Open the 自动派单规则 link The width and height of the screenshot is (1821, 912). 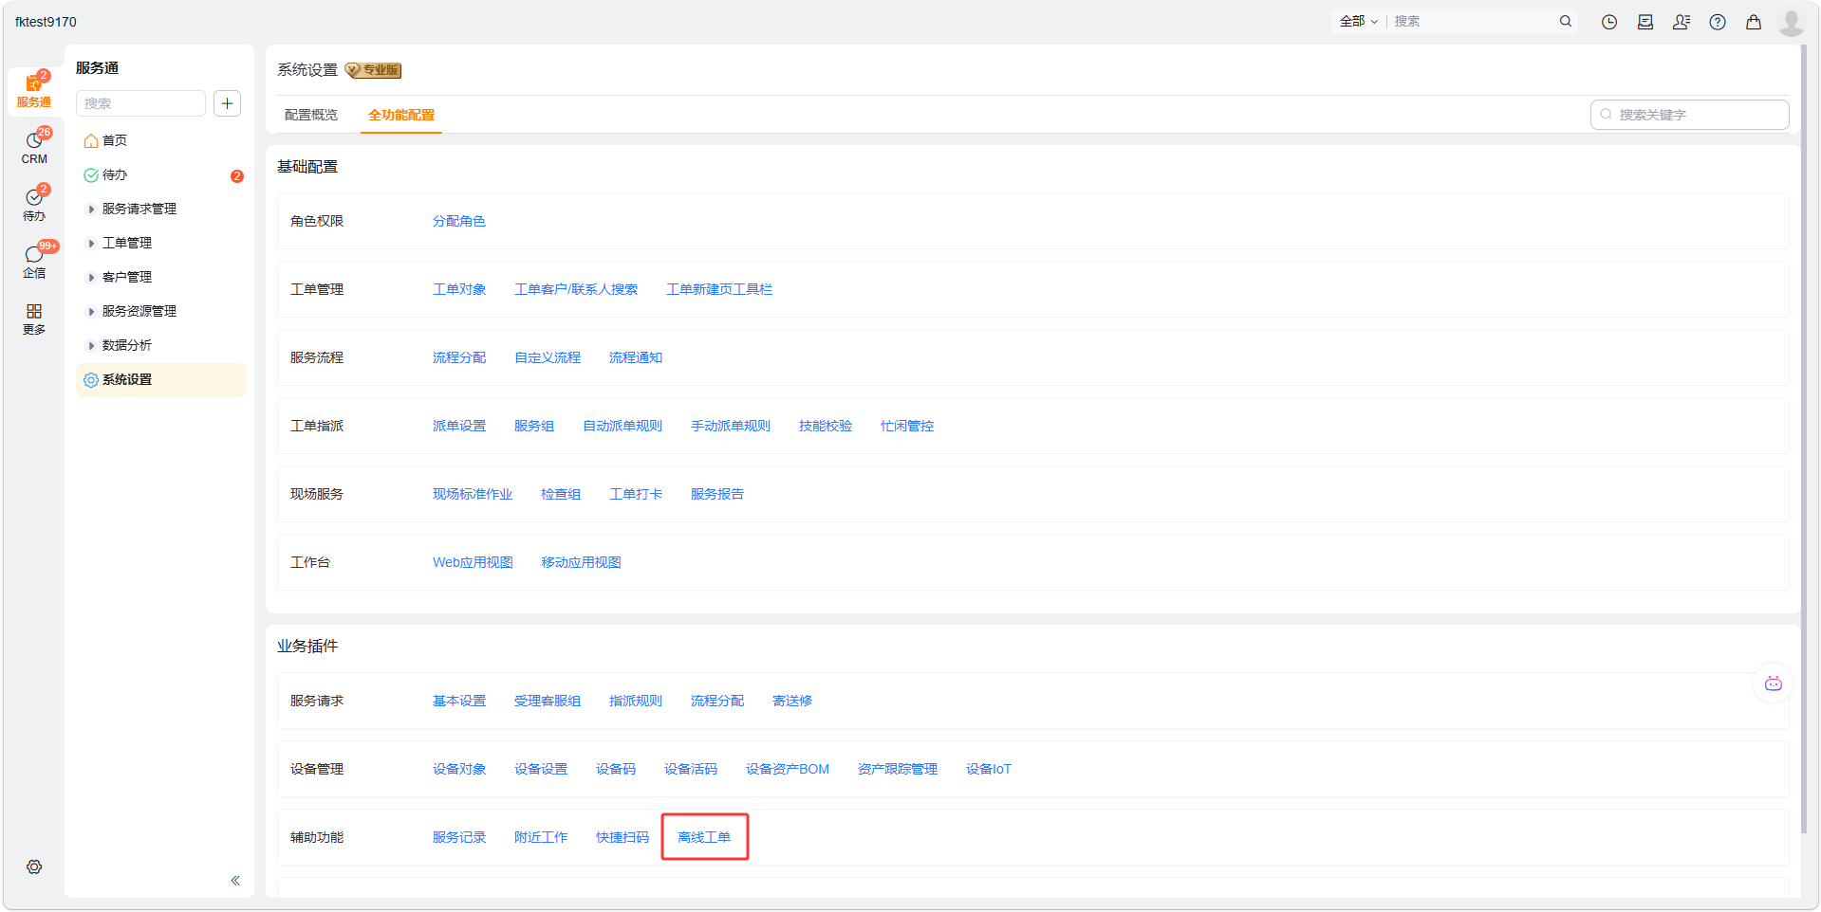point(622,426)
